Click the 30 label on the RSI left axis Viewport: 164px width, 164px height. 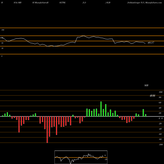[x=2, y=48]
